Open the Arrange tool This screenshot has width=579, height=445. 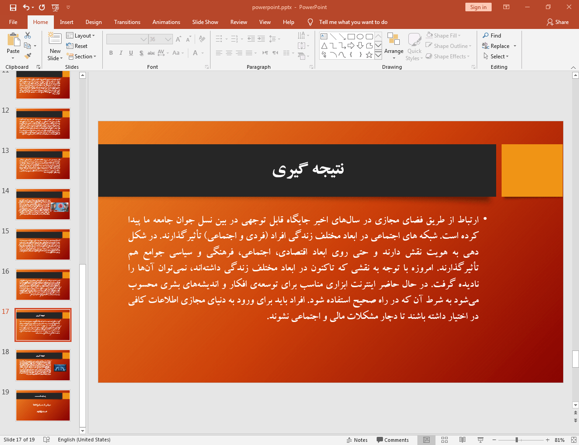[x=393, y=45]
